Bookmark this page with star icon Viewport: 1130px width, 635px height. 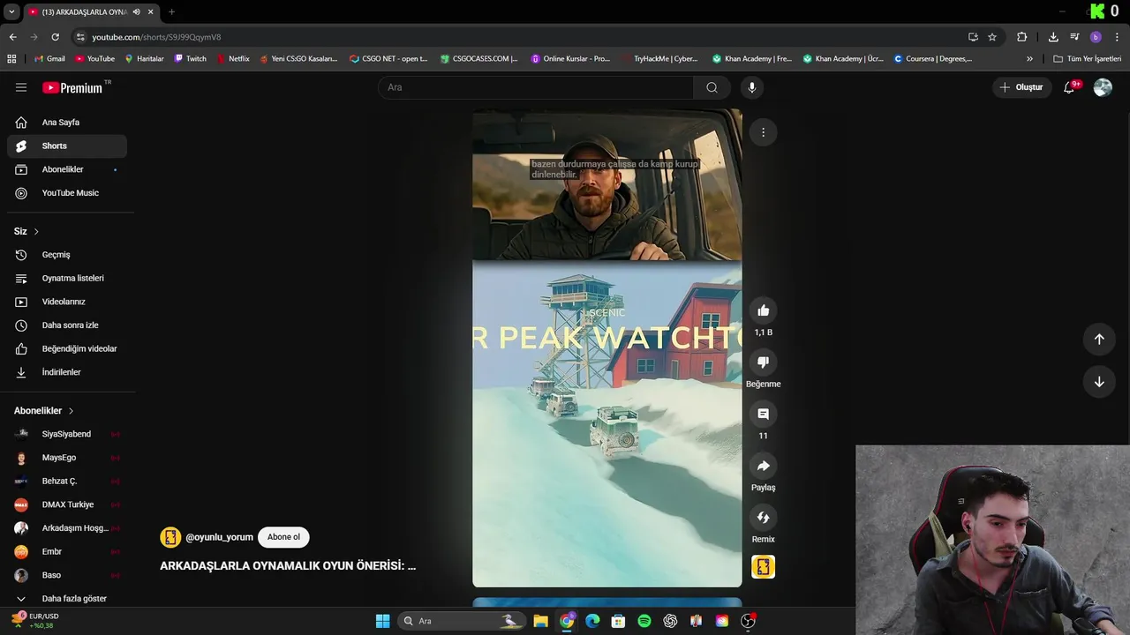(x=992, y=37)
